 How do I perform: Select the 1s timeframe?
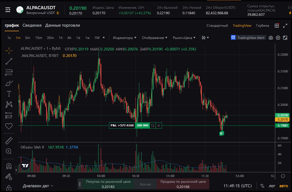[9, 38]
